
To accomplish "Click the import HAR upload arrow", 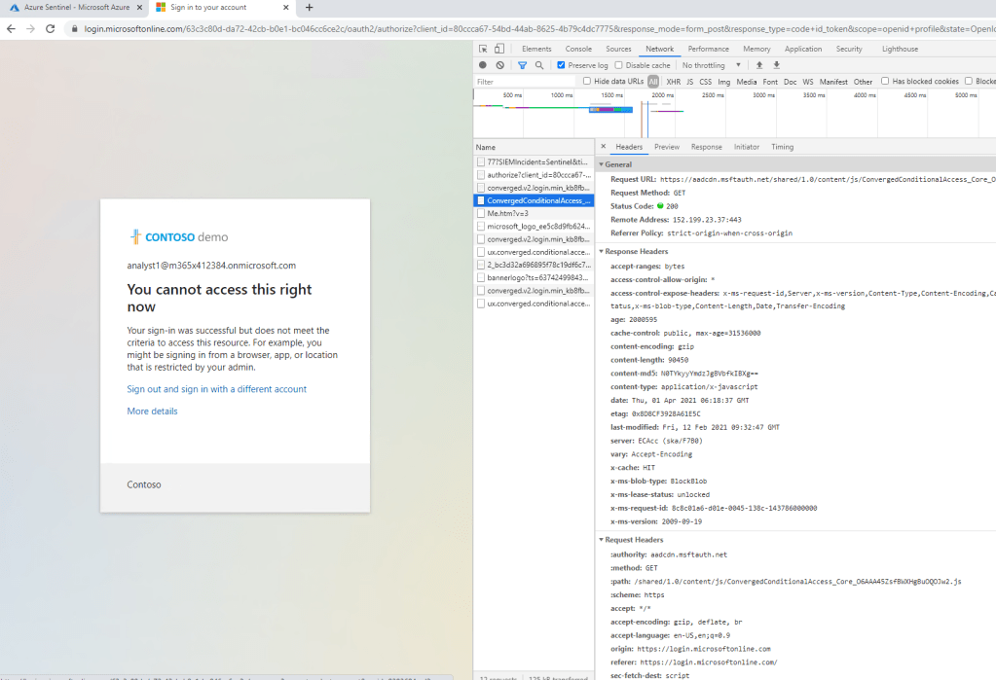I will click(x=759, y=65).
